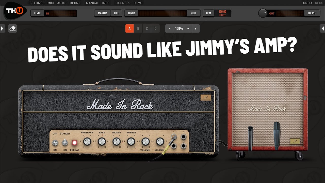The height and width of the screenshot is (183, 325).
Task: Select scene A
Action: 129,28
